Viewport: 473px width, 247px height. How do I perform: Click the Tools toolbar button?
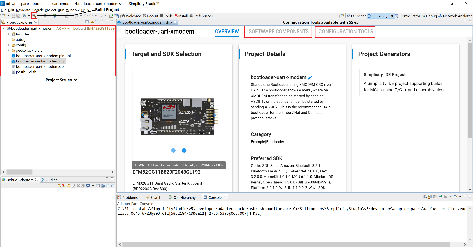[166, 16]
